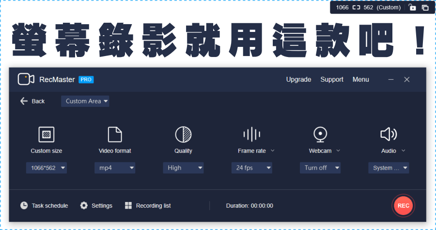Open the Upgrade menu item
Viewport: 436px width, 230px height.
pyautogui.click(x=298, y=80)
